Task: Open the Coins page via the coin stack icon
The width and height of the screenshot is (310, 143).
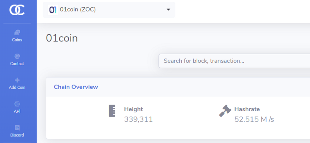Action: (x=17, y=33)
